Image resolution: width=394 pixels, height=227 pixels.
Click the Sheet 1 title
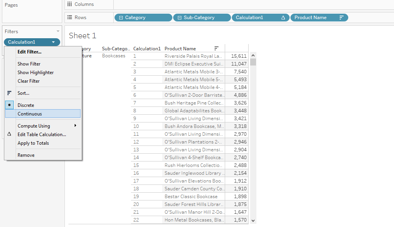[82, 35]
